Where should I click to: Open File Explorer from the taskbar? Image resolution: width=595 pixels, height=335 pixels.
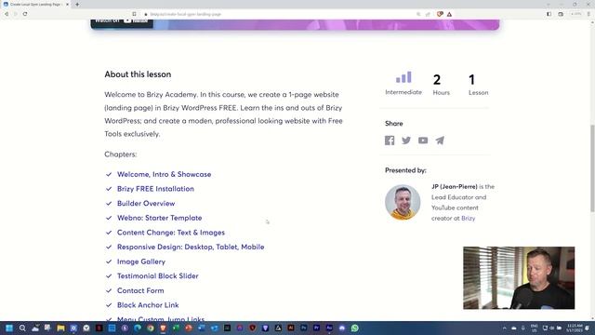coord(60,328)
